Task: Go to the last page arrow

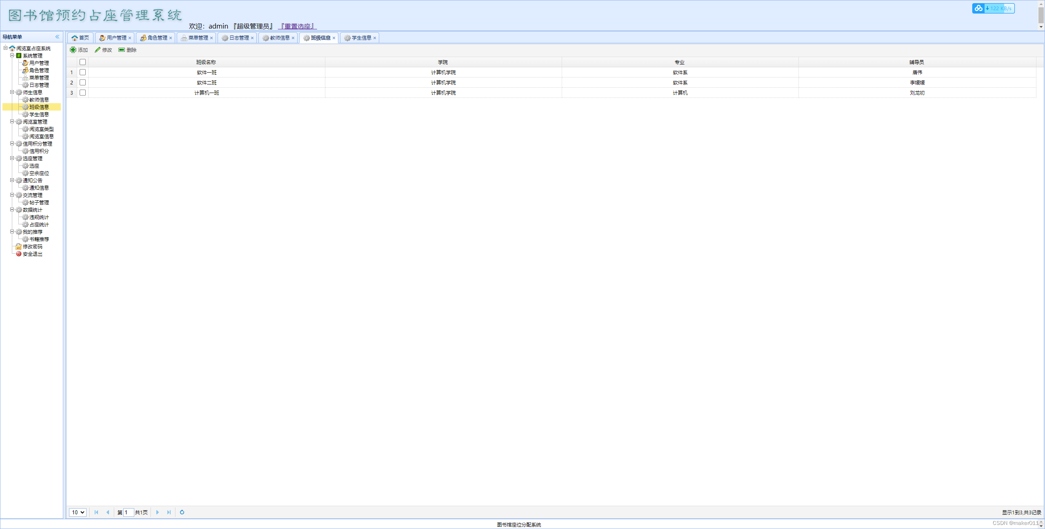Action: coord(169,512)
